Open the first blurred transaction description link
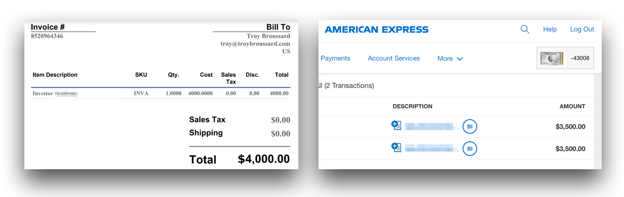The image size is (624, 197). pyautogui.click(x=430, y=126)
